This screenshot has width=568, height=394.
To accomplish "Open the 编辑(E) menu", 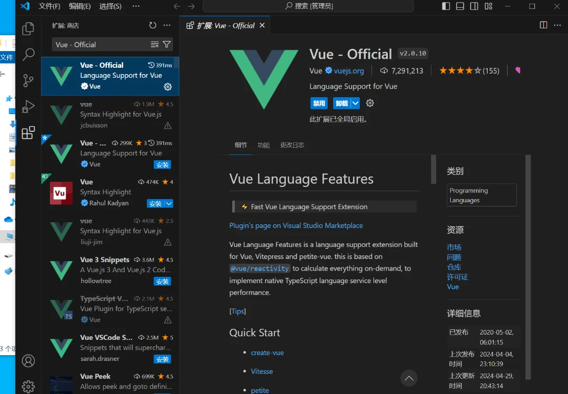I will (80, 6).
